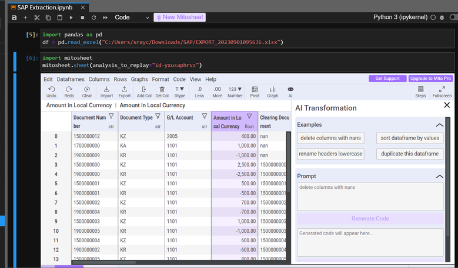The width and height of the screenshot is (458, 268).
Task: Click the Generate Code button
Action: click(370, 219)
